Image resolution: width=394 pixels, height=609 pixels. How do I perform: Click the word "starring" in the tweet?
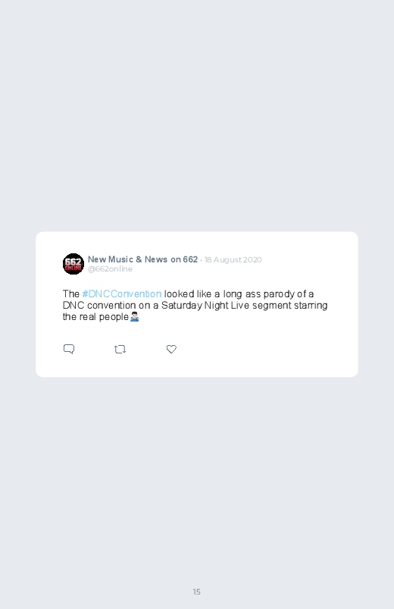[311, 306]
